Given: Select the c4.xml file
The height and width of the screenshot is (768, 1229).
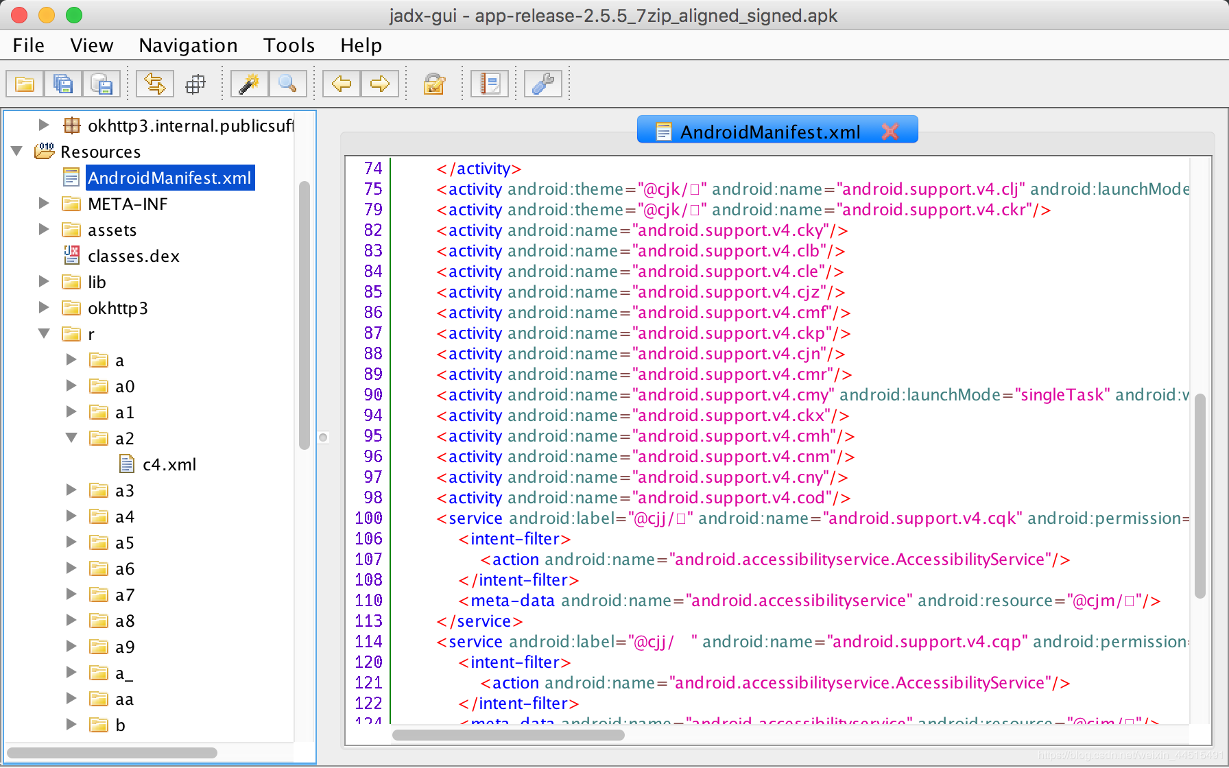Looking at the screenshot, I should point(169,464).
